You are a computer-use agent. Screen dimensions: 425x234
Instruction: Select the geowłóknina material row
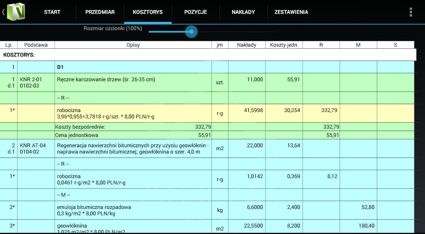point(207,226)
